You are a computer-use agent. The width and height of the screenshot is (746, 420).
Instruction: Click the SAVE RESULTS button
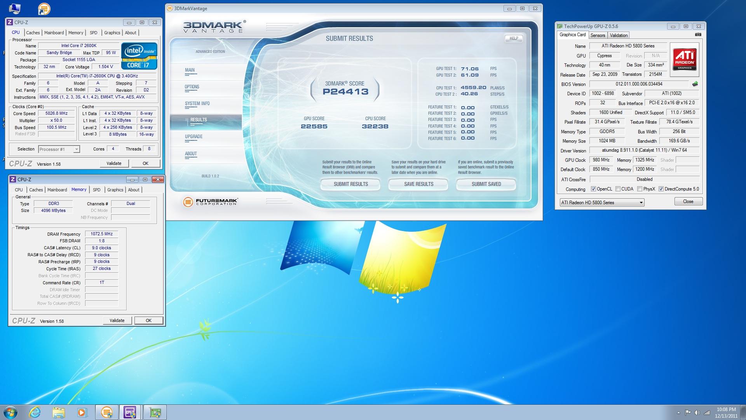(418, 184)
